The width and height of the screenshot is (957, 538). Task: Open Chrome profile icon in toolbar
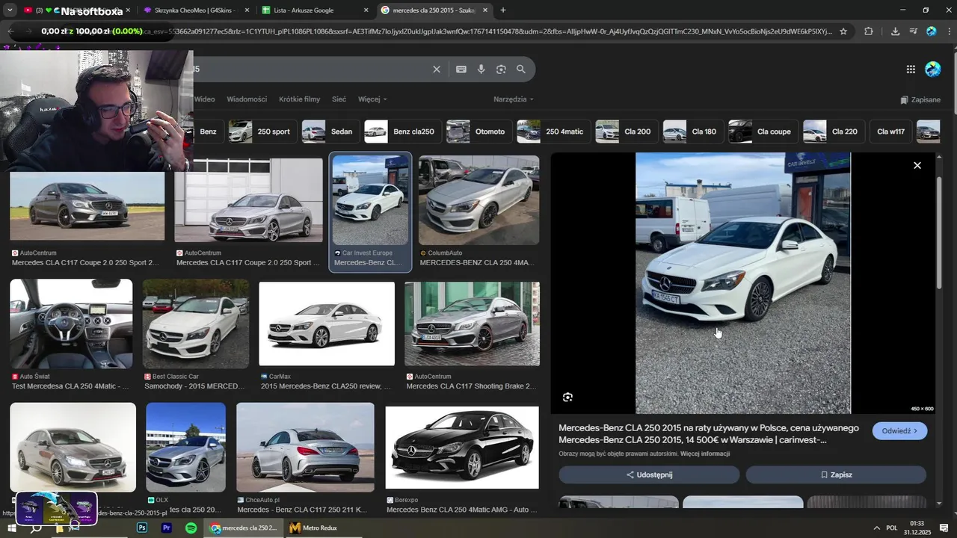point(932,31)
